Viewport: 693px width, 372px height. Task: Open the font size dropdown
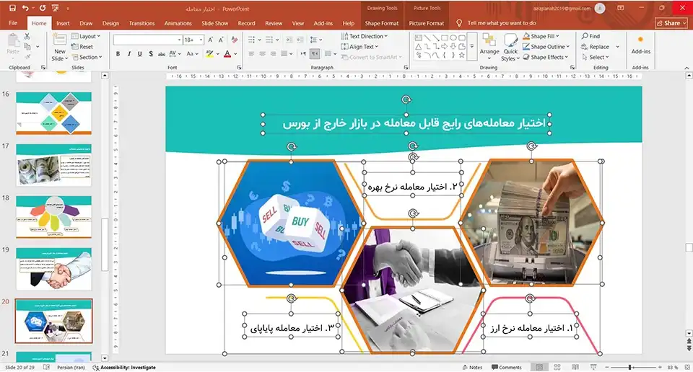click(x=201, y=40)
